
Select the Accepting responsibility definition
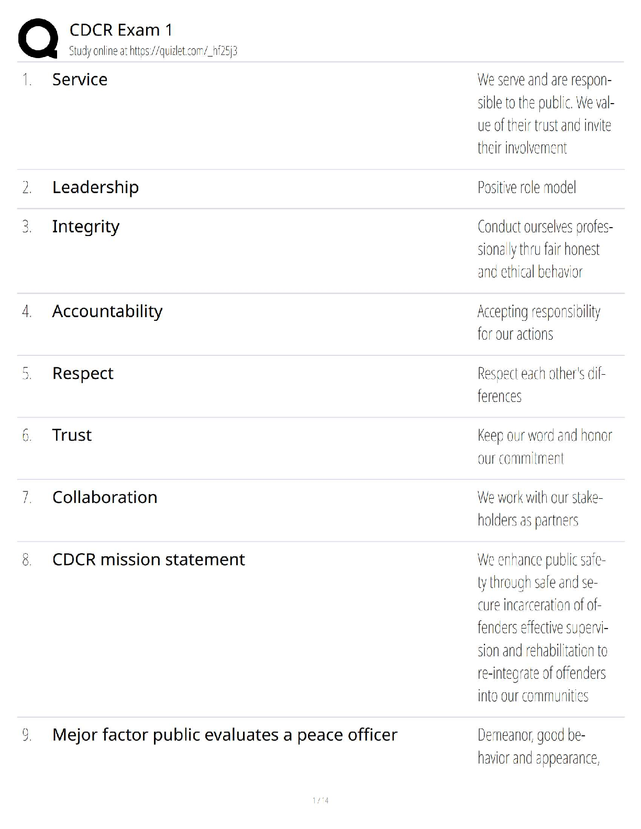coord(538,323)
